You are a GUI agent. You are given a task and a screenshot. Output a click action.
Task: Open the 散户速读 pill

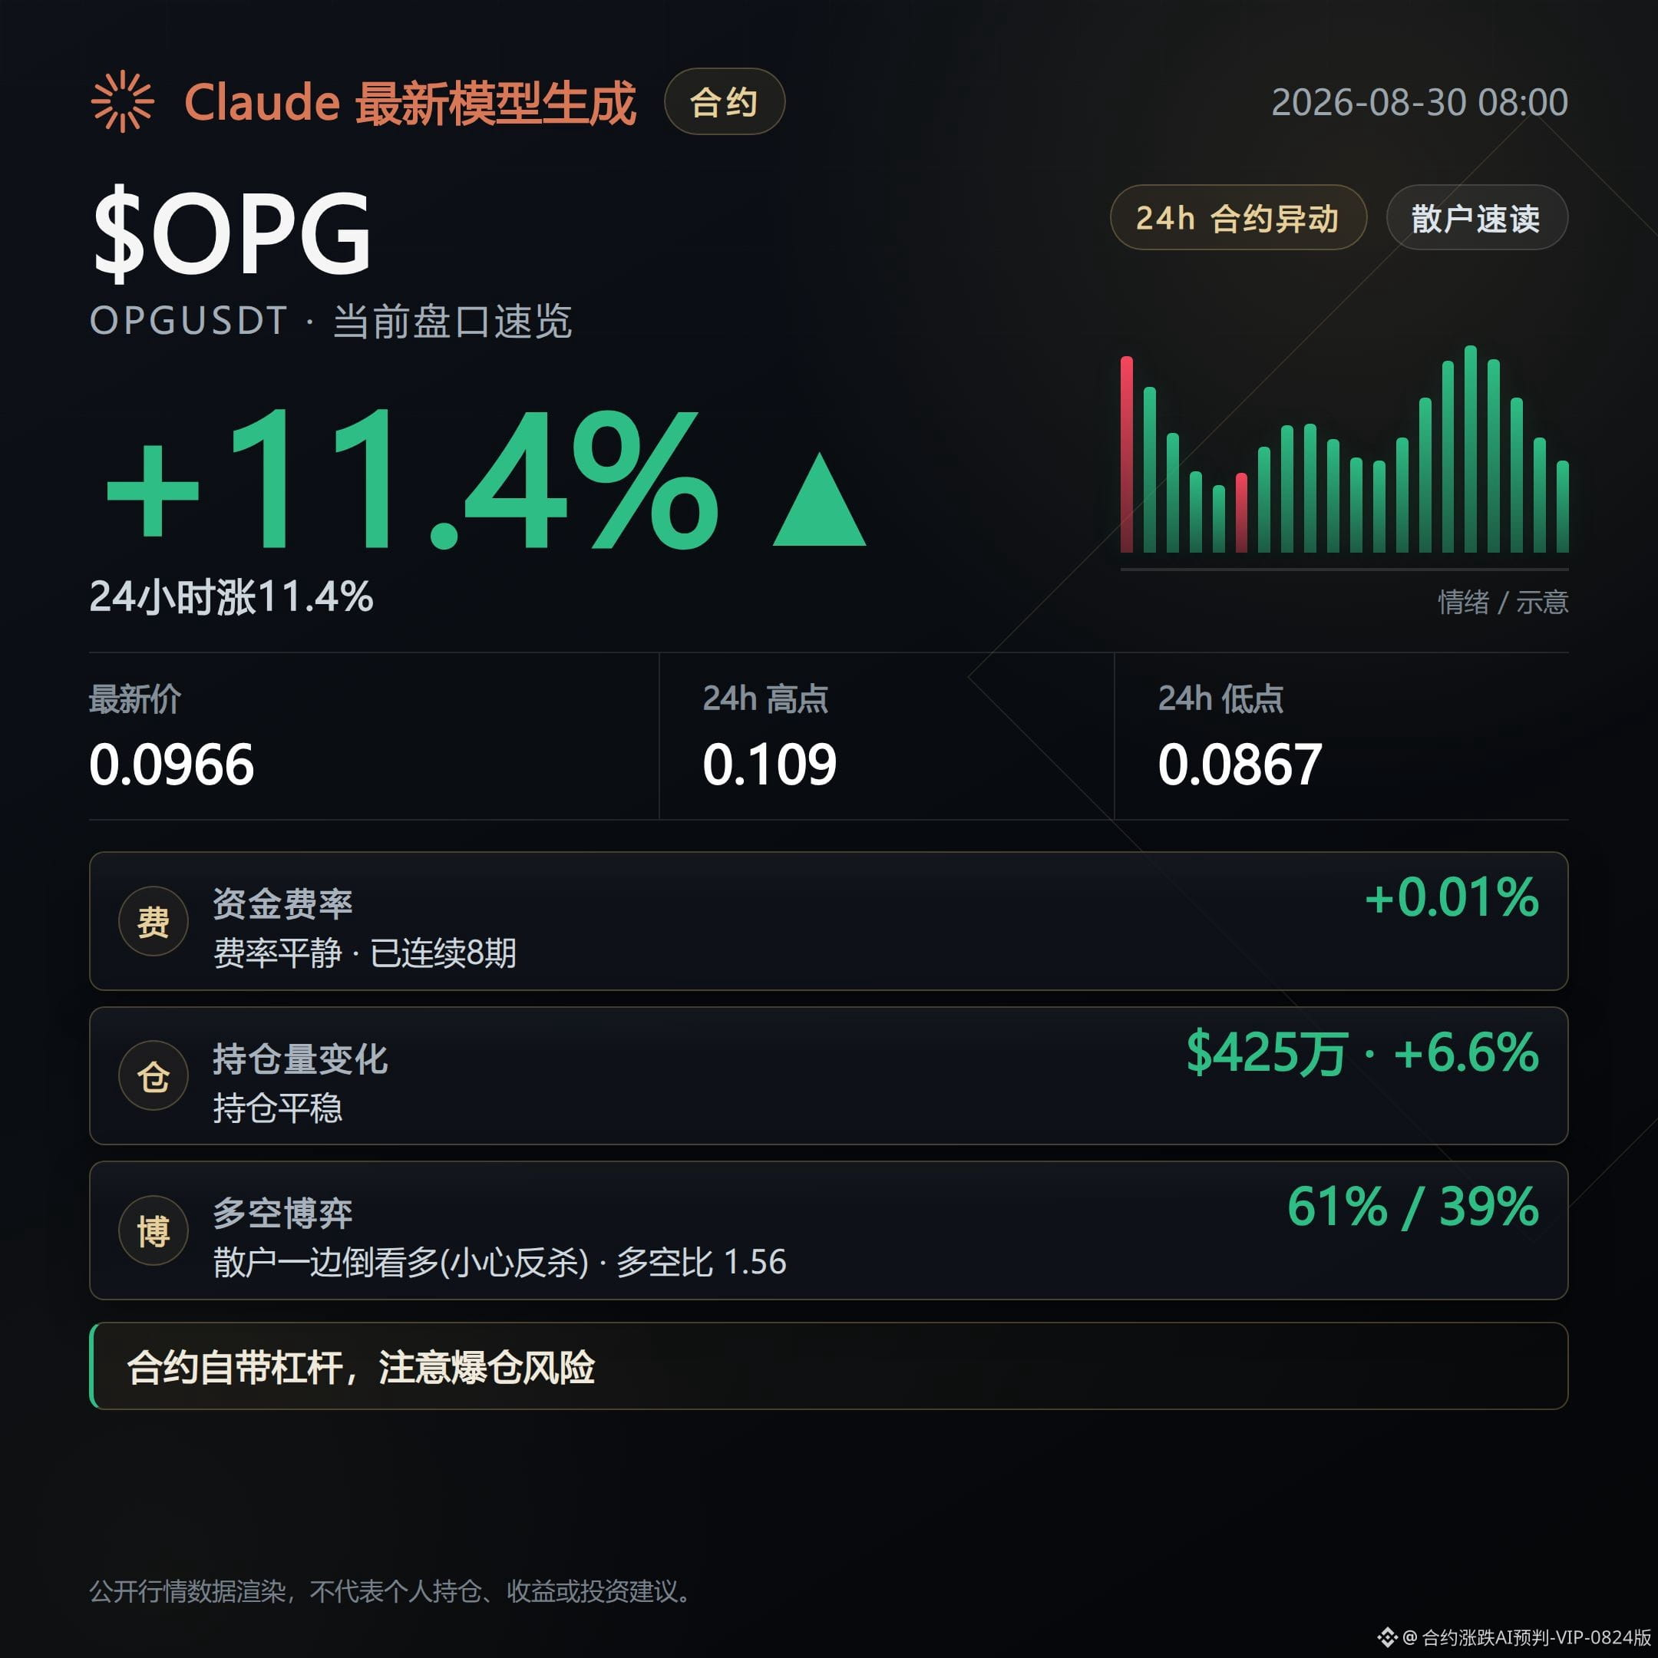[x=1476, y=218]
